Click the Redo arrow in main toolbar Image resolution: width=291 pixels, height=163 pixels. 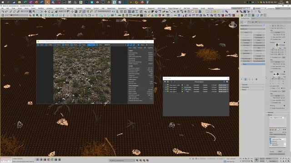pyautogui.click(x=6, y=12)
